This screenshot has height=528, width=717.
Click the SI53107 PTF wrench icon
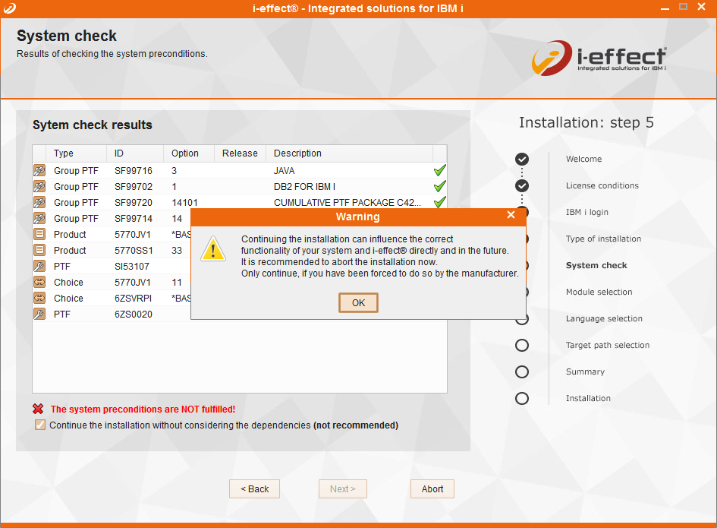(x=39, y=267)
